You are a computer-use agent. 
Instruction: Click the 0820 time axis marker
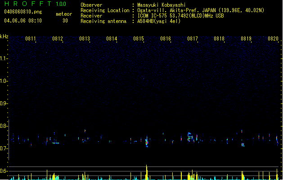pos(273,39)
